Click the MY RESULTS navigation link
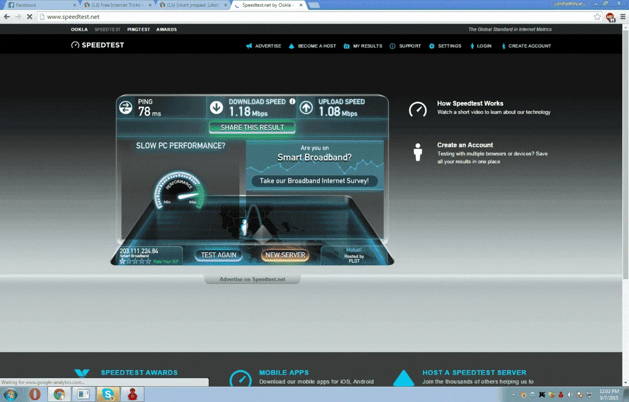The height and width of the screenshot is (402, 629). point(367,46)
